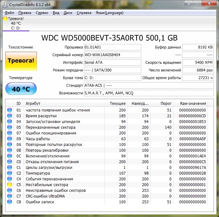
Task: Open the Правка menu
Action: [x=25, y=13]
